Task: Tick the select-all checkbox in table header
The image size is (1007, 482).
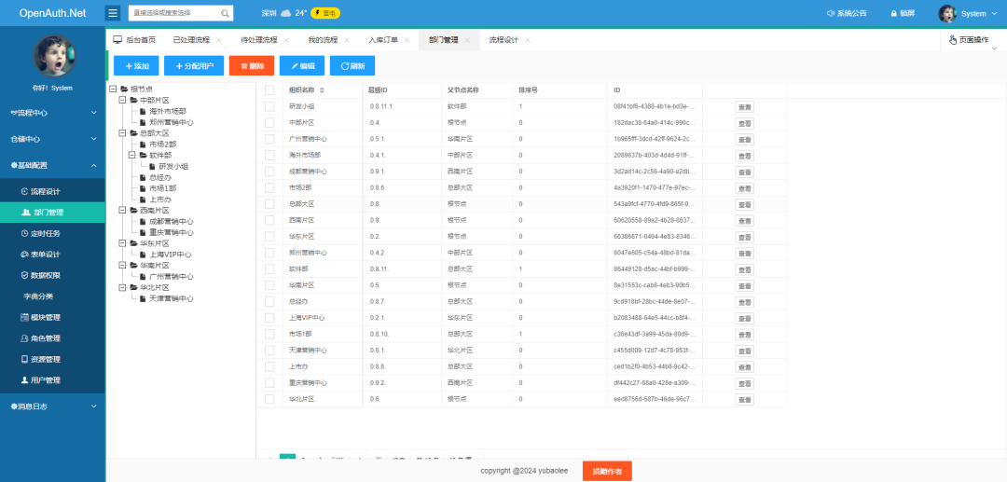Action: (x=269, y=90)
